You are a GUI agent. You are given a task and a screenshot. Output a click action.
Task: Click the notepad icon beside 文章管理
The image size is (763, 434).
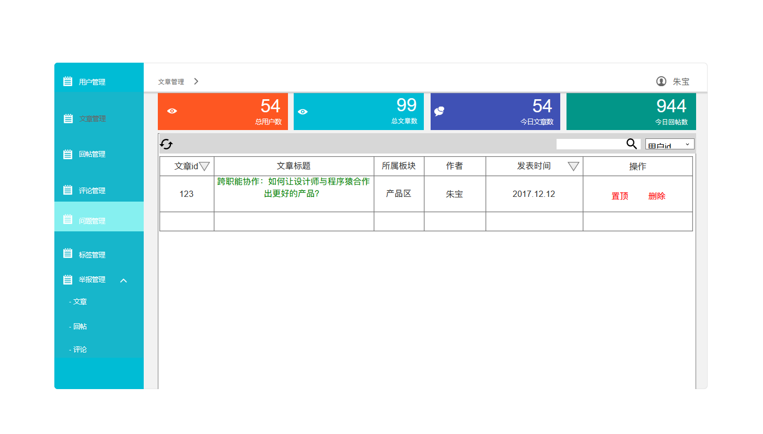pyautogui.click(x=68, y=119)
